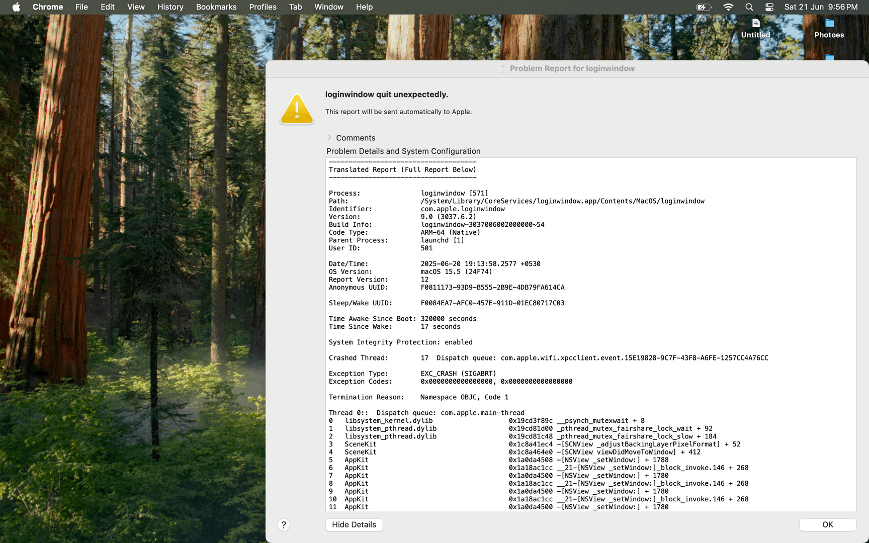
Task: Click the help question mark button
Action: click(284, 525)
